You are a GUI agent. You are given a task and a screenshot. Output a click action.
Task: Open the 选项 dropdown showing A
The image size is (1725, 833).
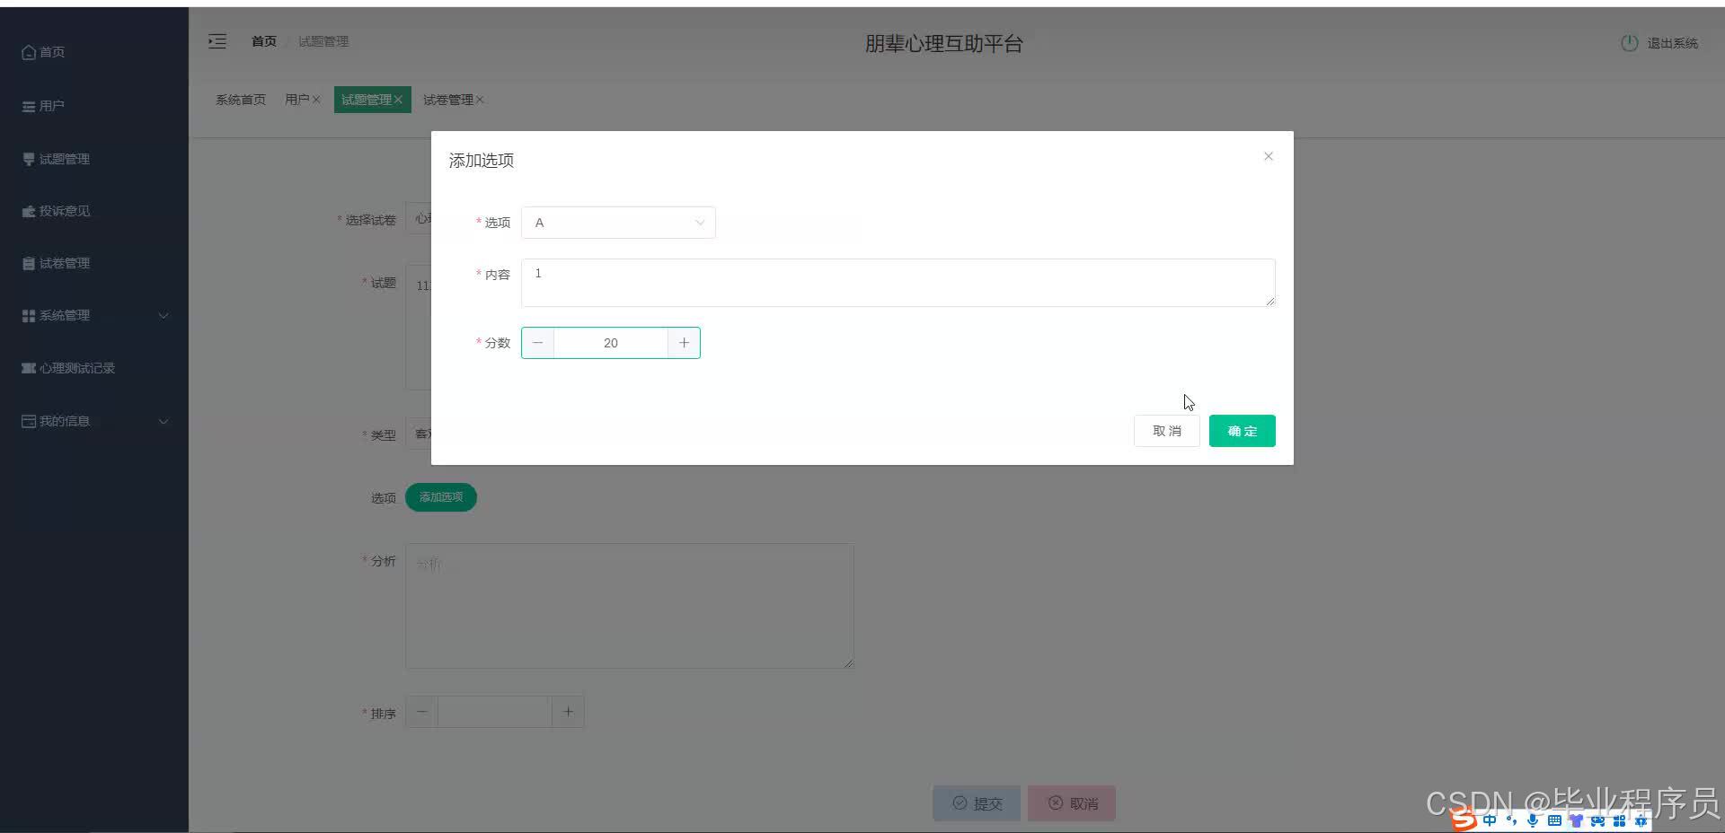(618, 223)
